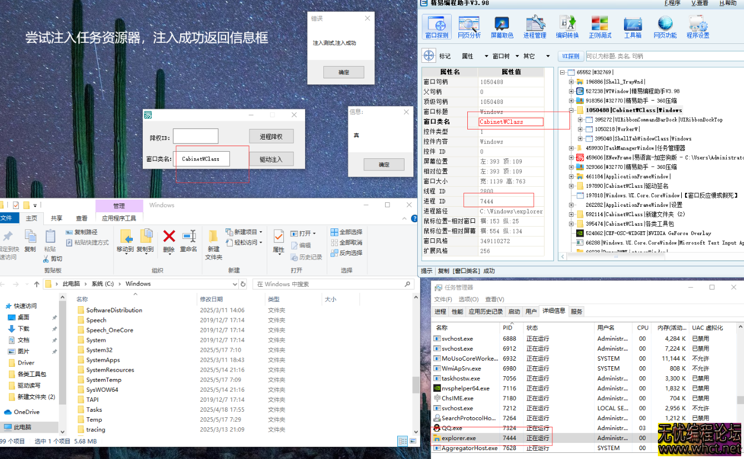Launch the 屏幕取色 color picker tool
744x459 pixels.
point(501,26)
